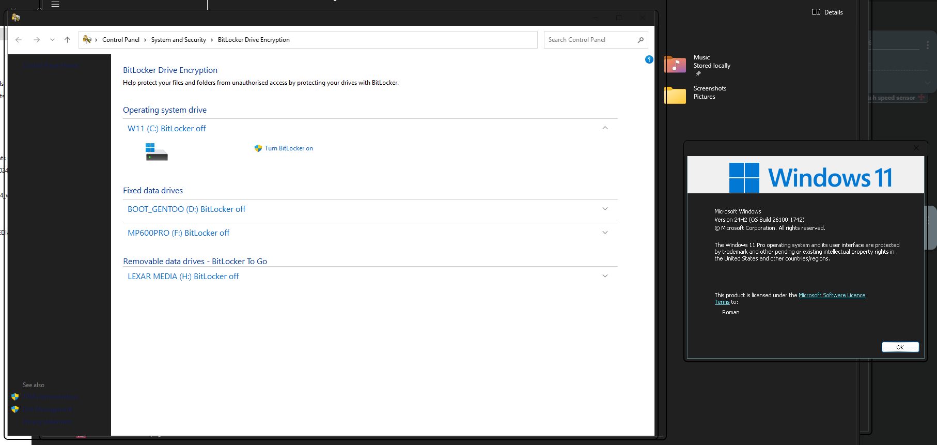Click Removable data drives - BitLocker To Go heading
Screen dimensions: 937x445
tap(195, 262)
